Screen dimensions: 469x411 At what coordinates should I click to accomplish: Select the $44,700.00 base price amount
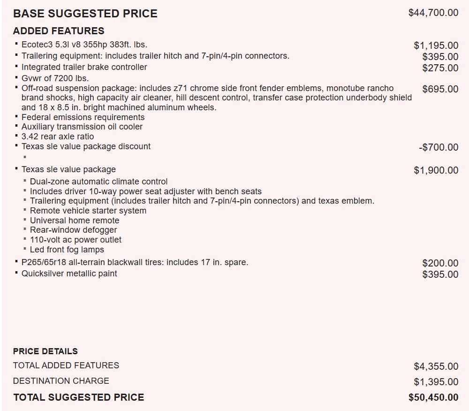433,13
